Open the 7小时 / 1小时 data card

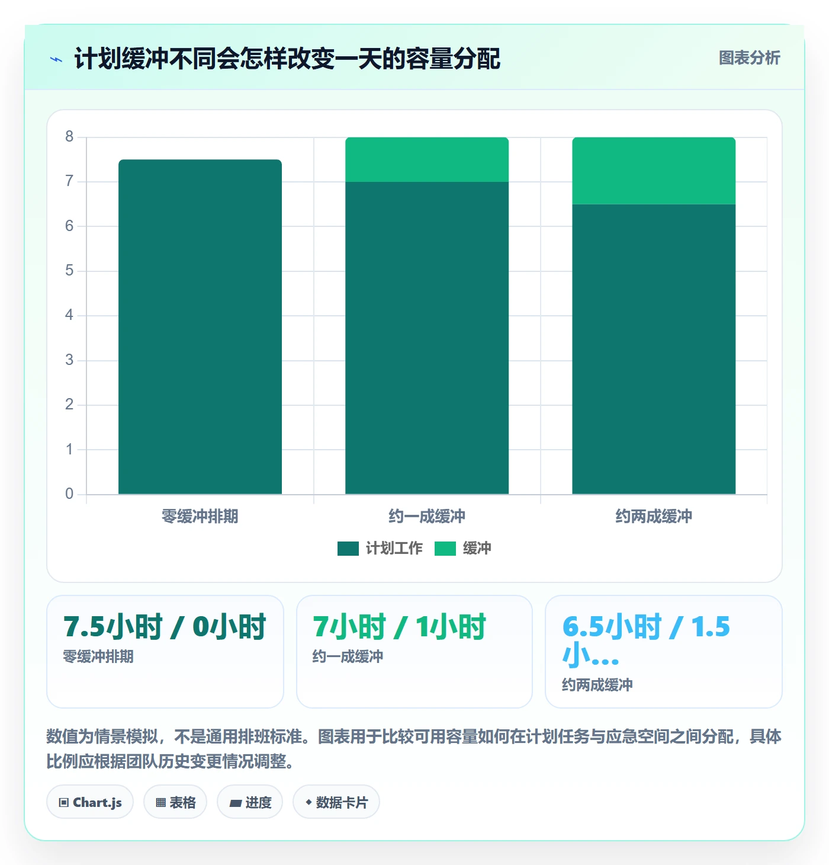point(415,652)
